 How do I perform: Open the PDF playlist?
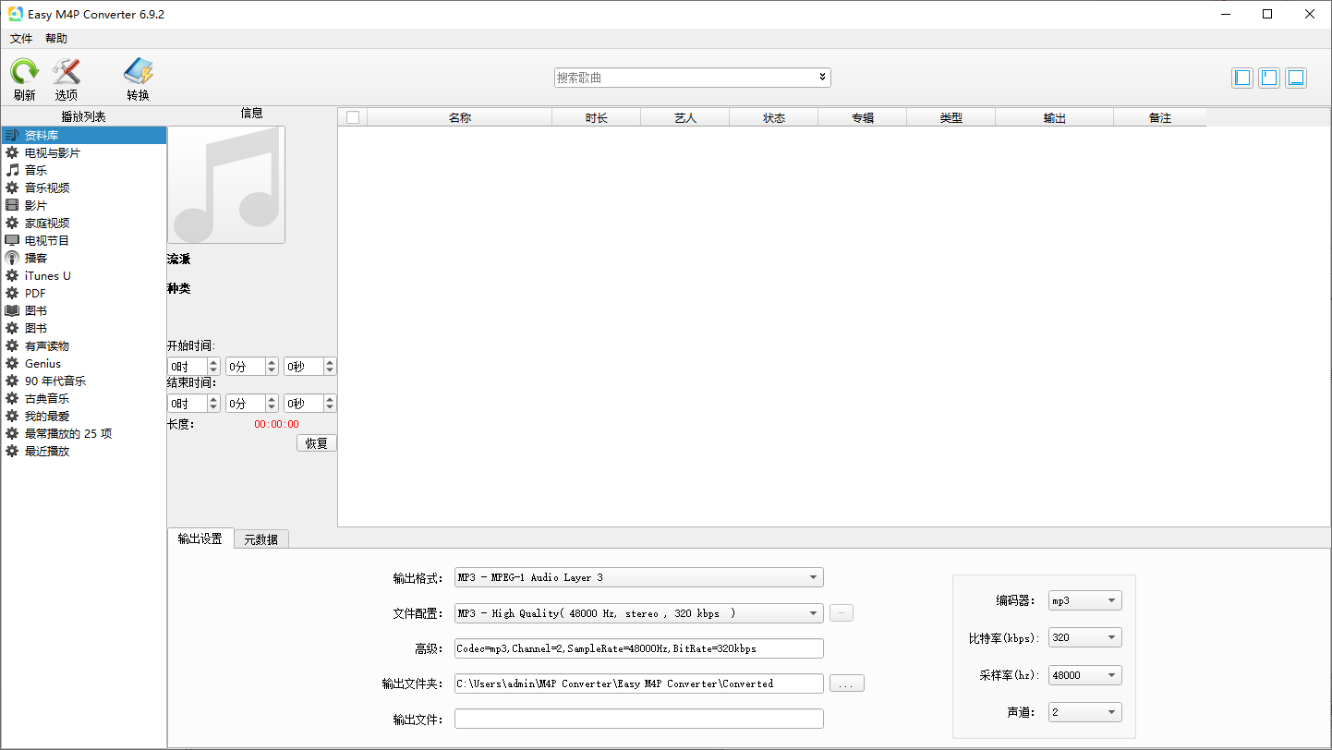pyautogui.click(x=84, y=293)
